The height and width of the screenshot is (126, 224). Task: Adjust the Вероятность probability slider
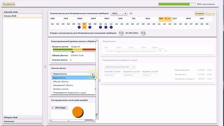[x=119, y=52]
